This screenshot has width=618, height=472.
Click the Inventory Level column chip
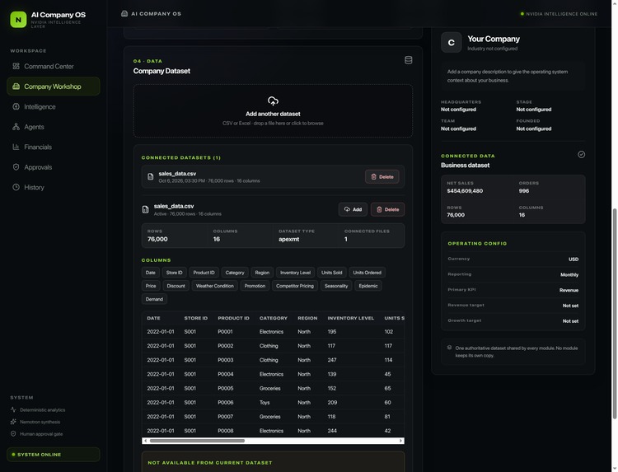pyautogui.click(x=295, y=273)
